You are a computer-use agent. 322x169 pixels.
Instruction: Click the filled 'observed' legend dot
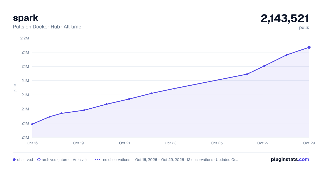pyautogui.click(x=14, y=160)
